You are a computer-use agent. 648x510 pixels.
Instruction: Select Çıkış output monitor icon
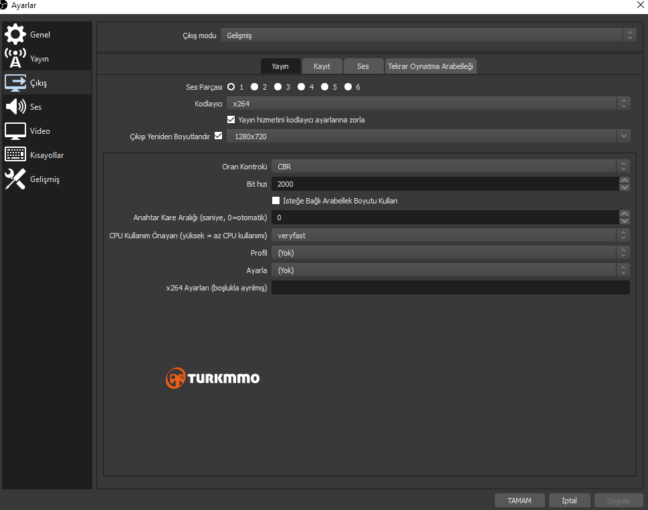point(15,83)
